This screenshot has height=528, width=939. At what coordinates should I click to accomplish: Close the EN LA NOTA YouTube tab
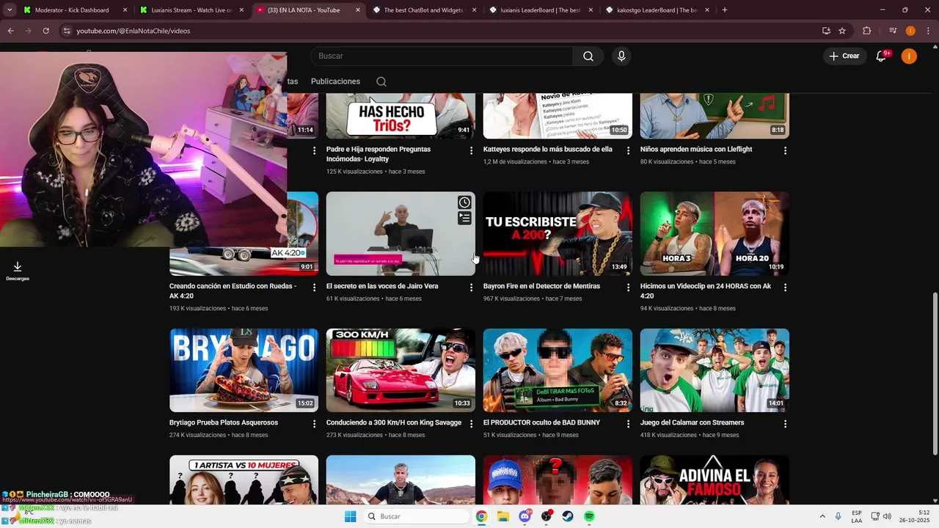(358, 10)
